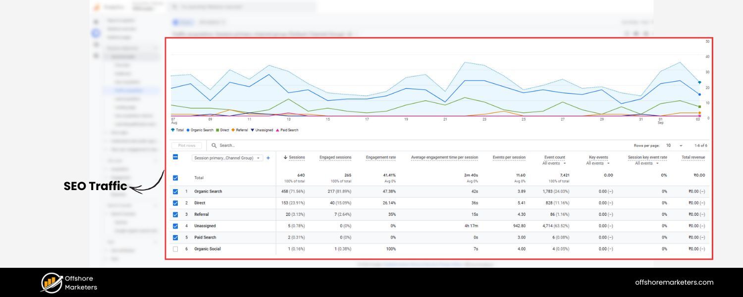Open the Reports icon in left navigation
The image size is (743, 297).
[x=95, y=33]
